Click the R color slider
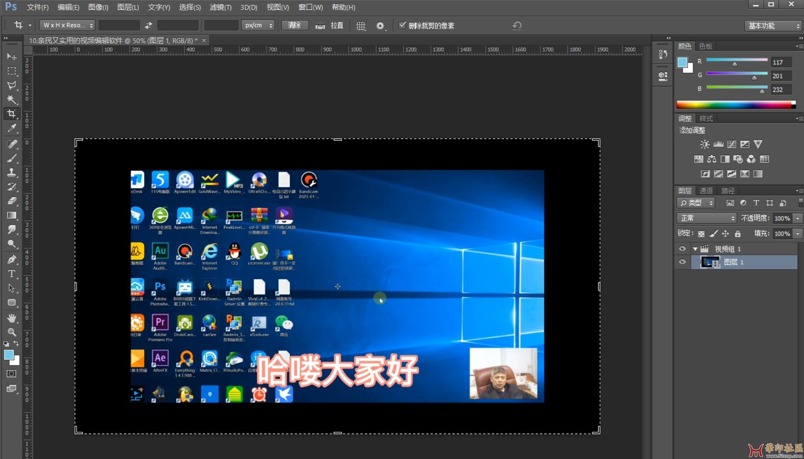This screenshot has height=459, width=804. [737, 60]
